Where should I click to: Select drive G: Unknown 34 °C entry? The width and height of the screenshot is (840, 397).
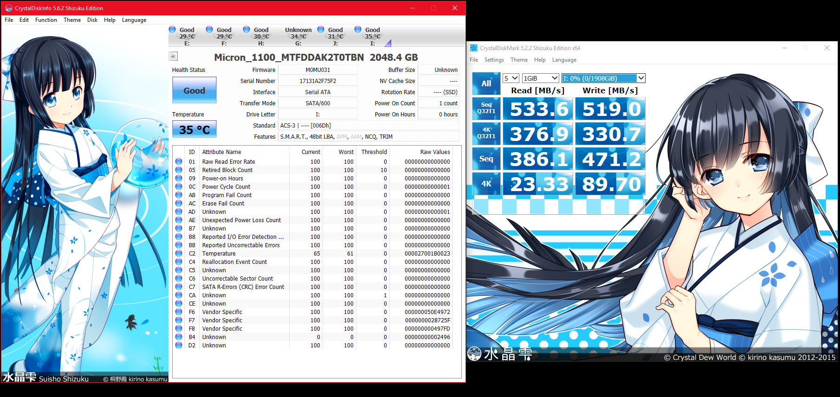point(298,36)
